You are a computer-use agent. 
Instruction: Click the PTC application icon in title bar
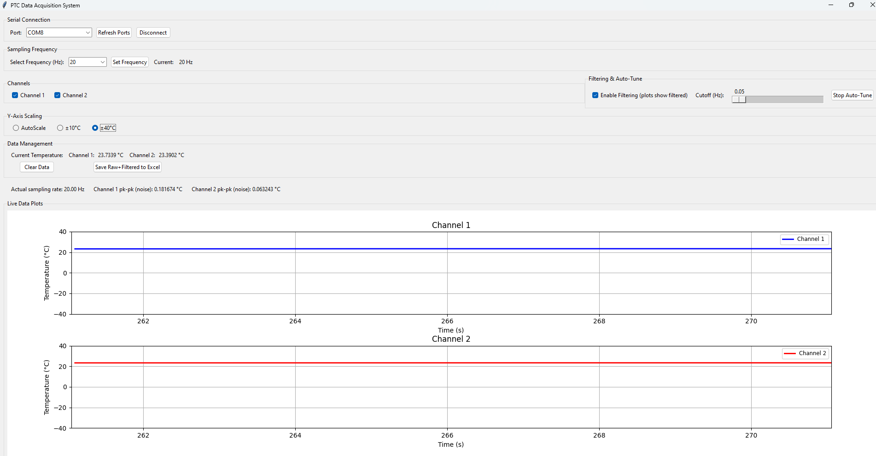[5, 5]
